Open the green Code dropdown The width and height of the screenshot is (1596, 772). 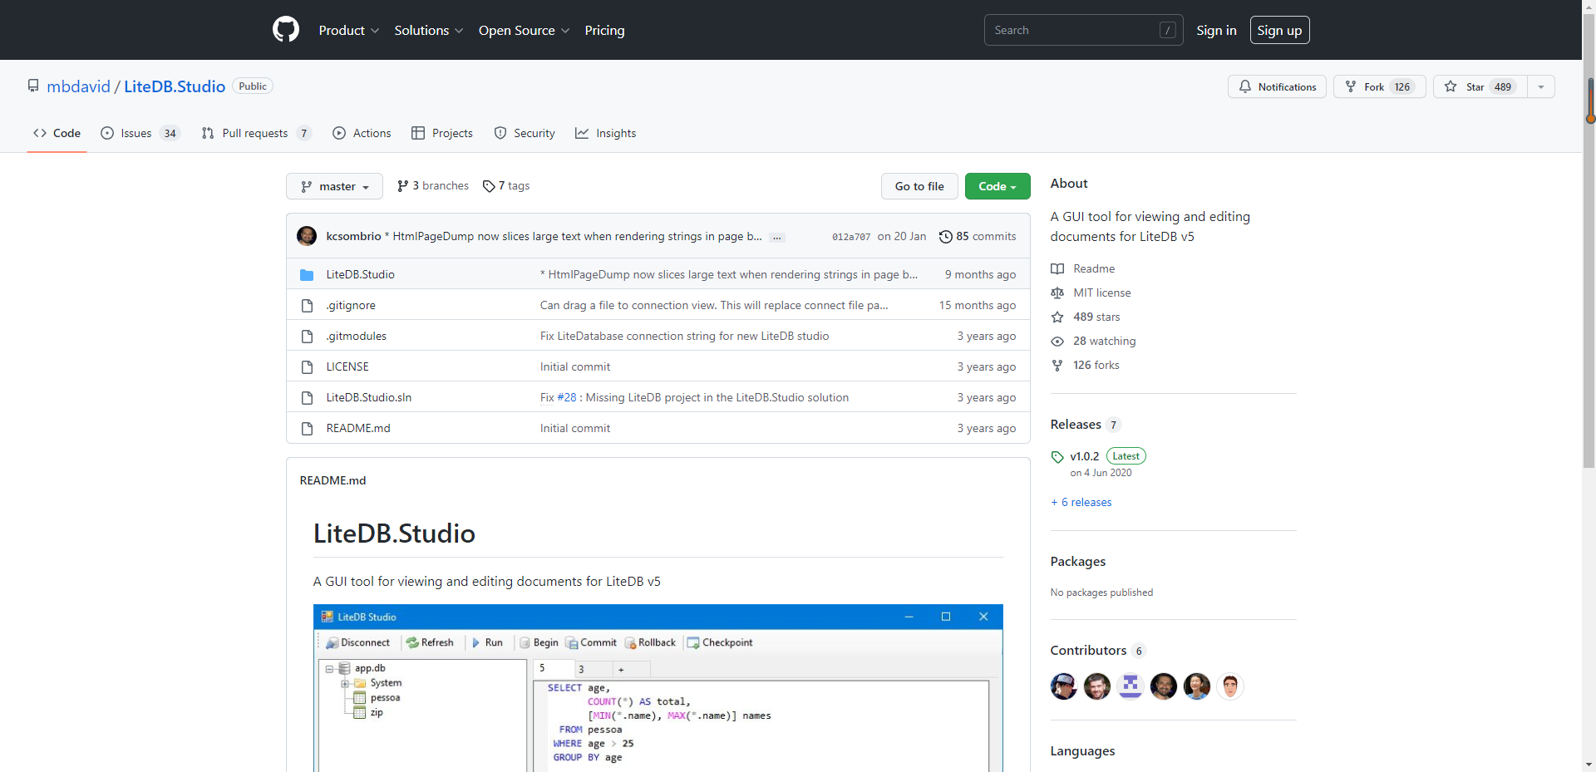[x=997, y=186]
